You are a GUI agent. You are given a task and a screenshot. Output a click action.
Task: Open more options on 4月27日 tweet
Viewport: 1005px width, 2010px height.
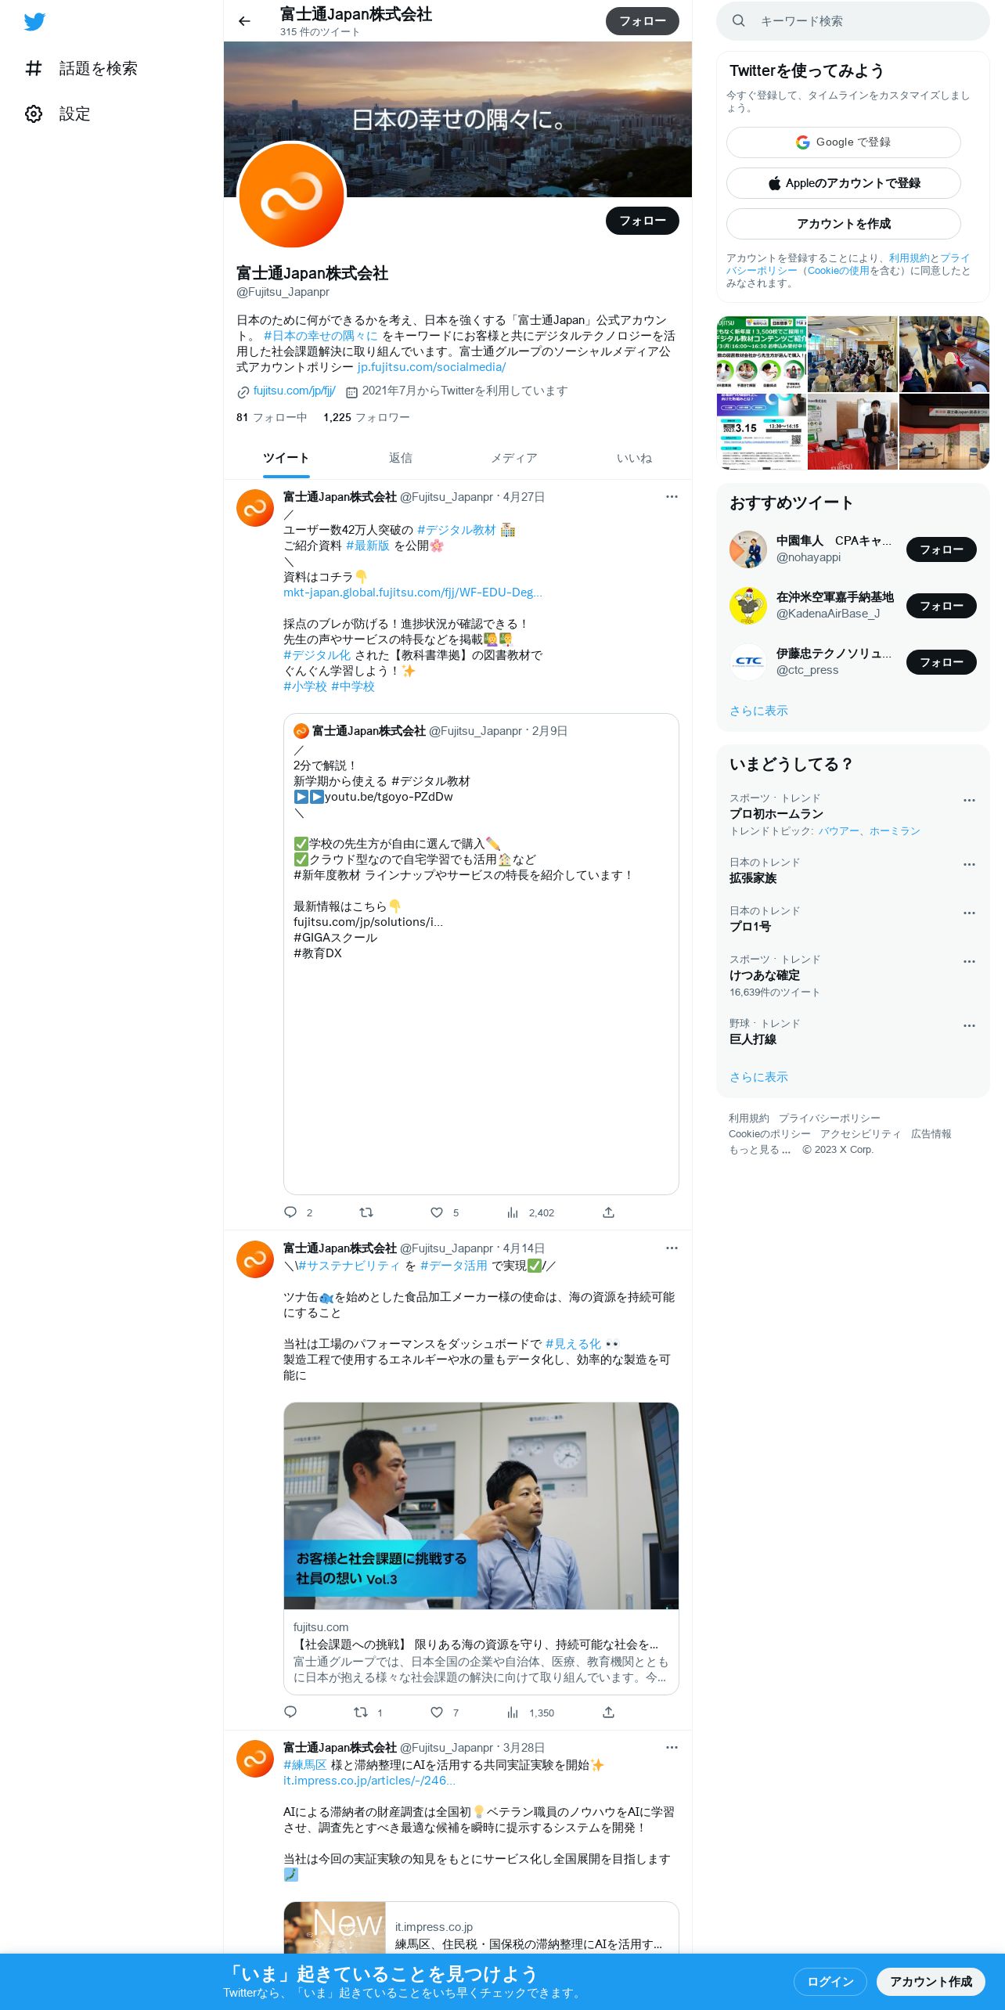point(672,497)
